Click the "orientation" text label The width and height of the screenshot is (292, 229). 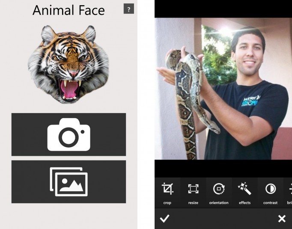[x=219, y=203]
